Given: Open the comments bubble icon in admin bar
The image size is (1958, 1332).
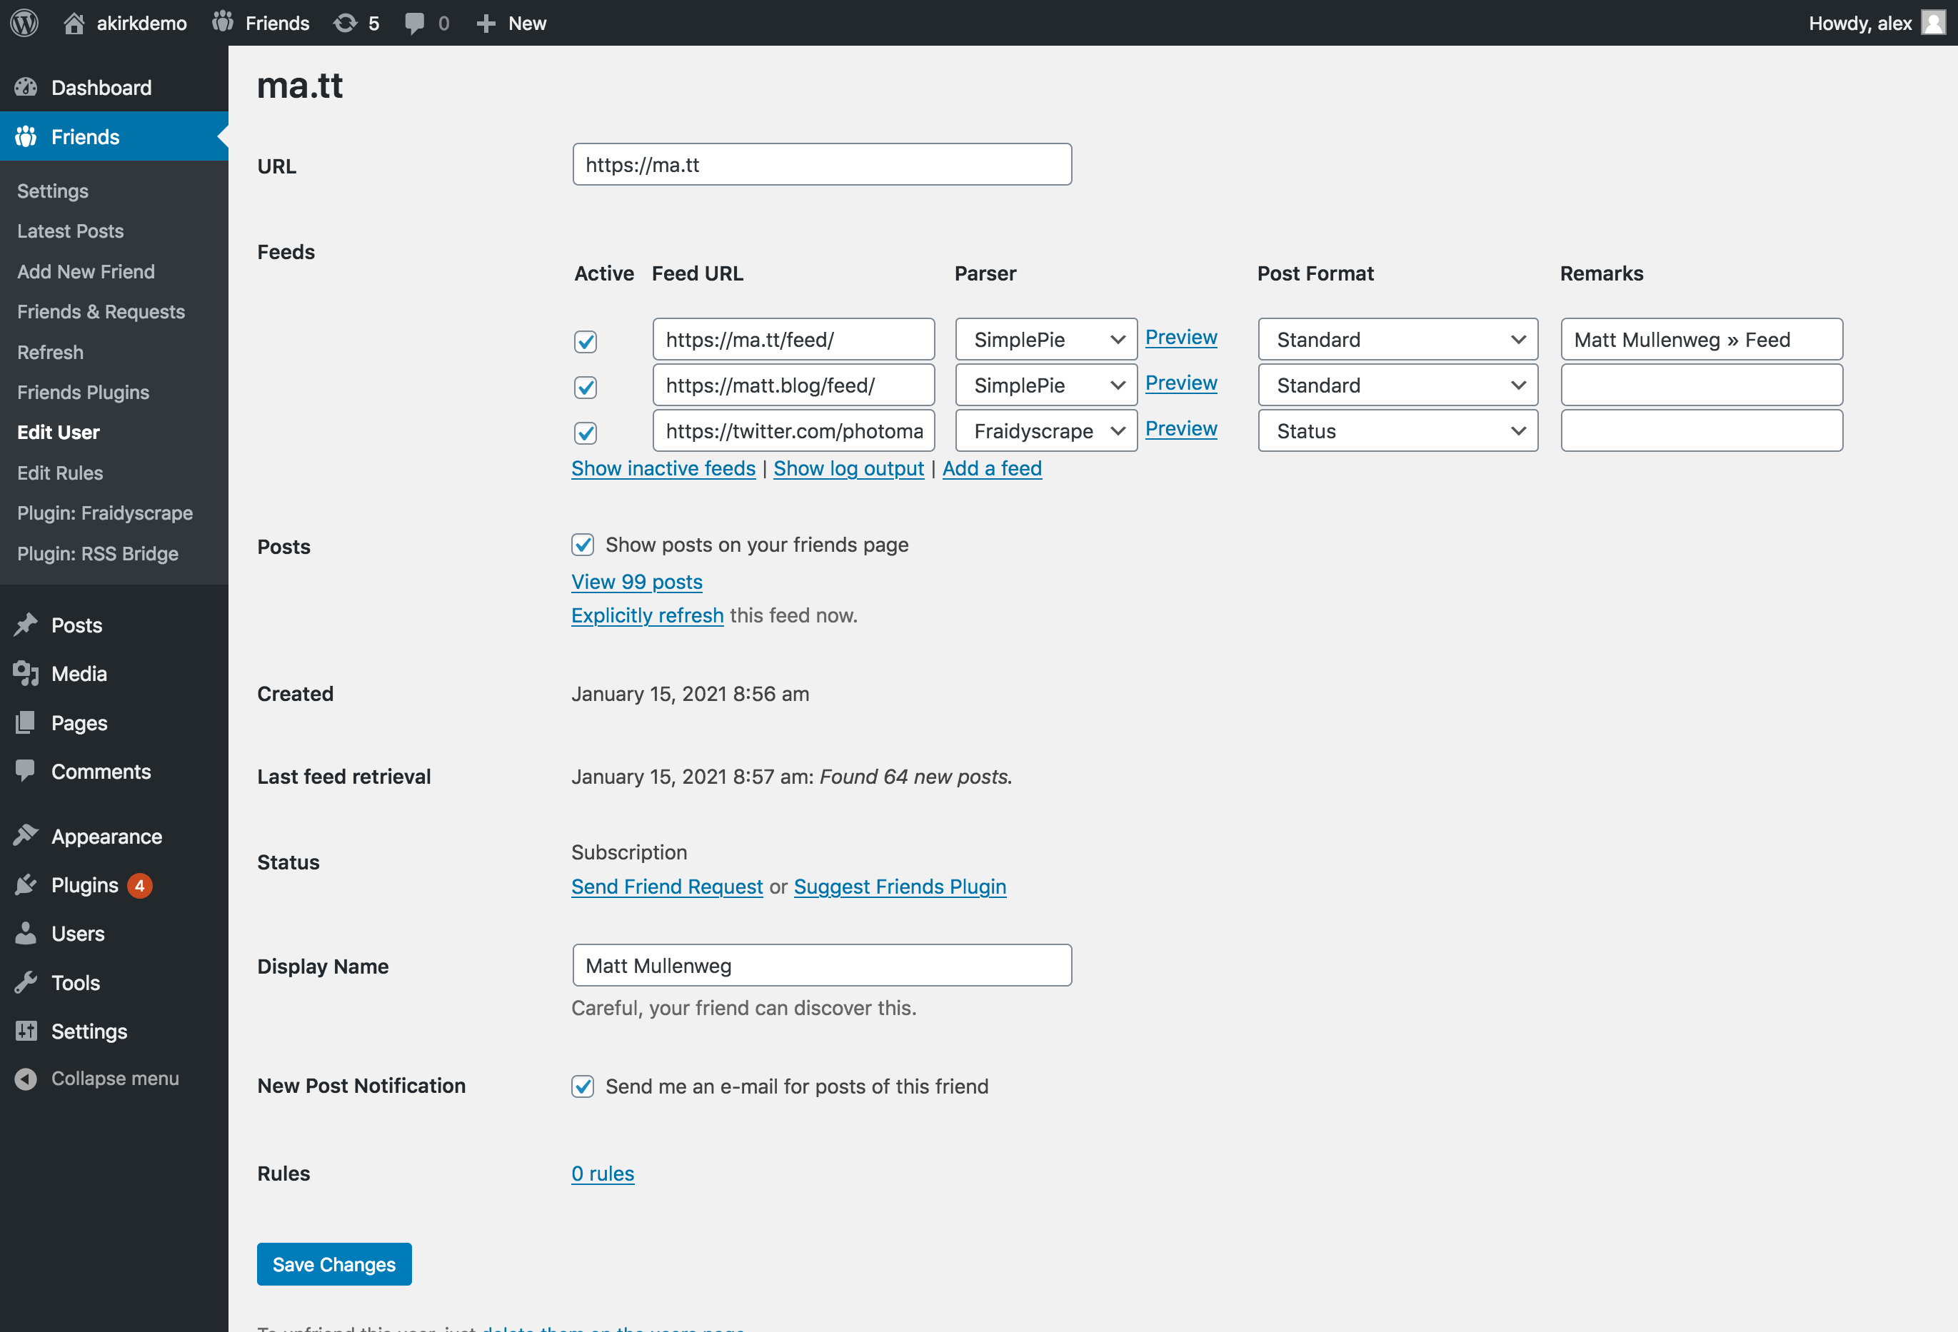Looking at the screenshot, I should point(414,23).
